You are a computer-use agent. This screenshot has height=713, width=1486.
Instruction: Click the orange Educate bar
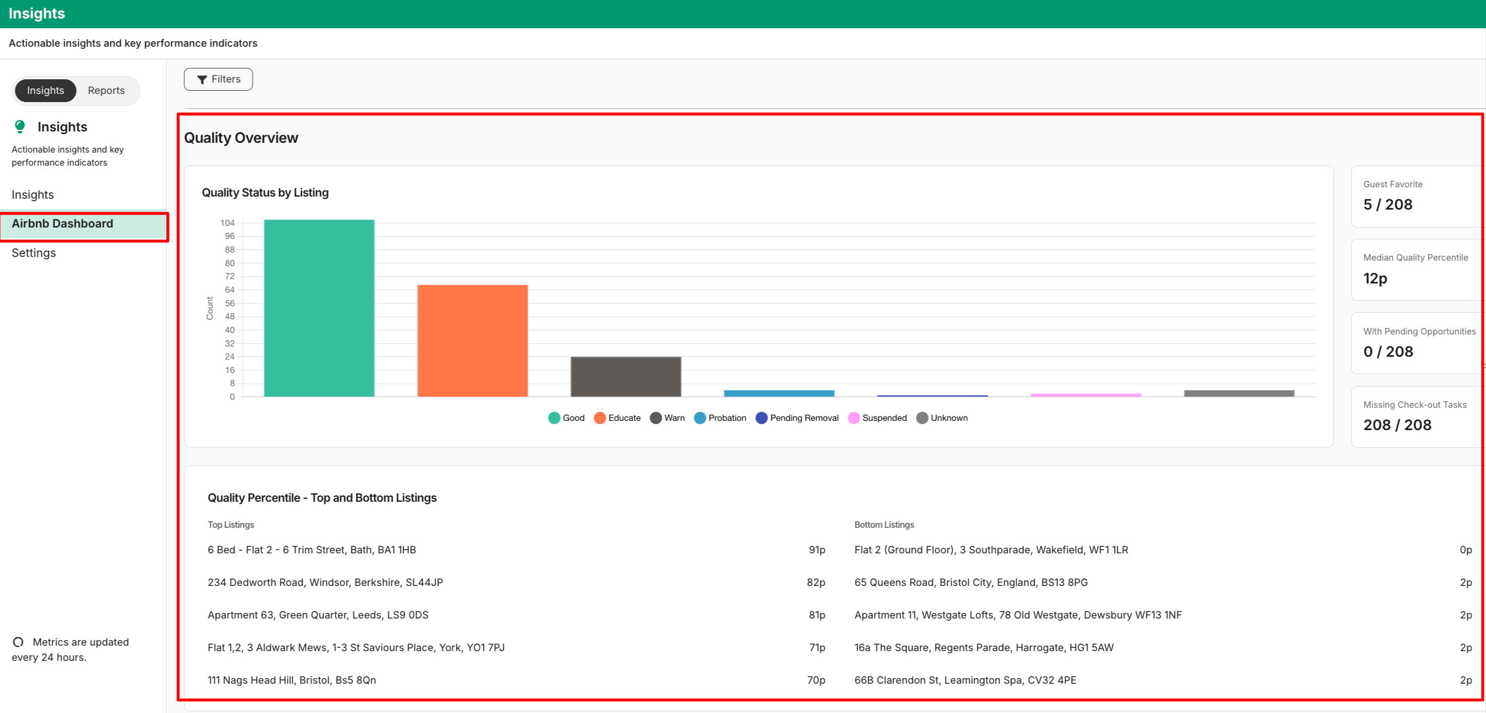473,340
